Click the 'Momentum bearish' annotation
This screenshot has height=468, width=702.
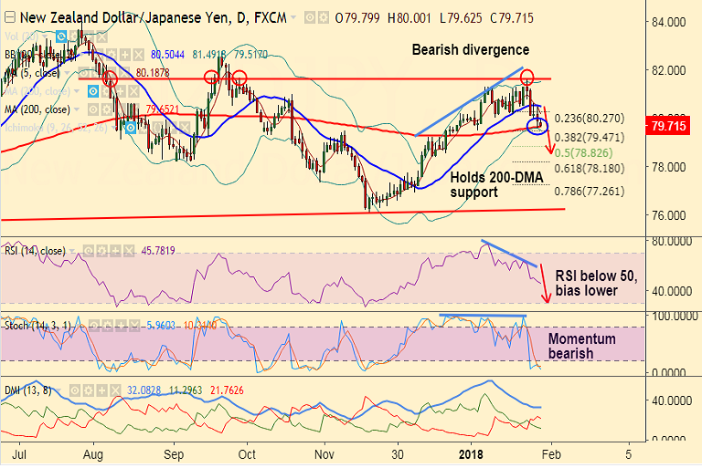pos(582,346)
